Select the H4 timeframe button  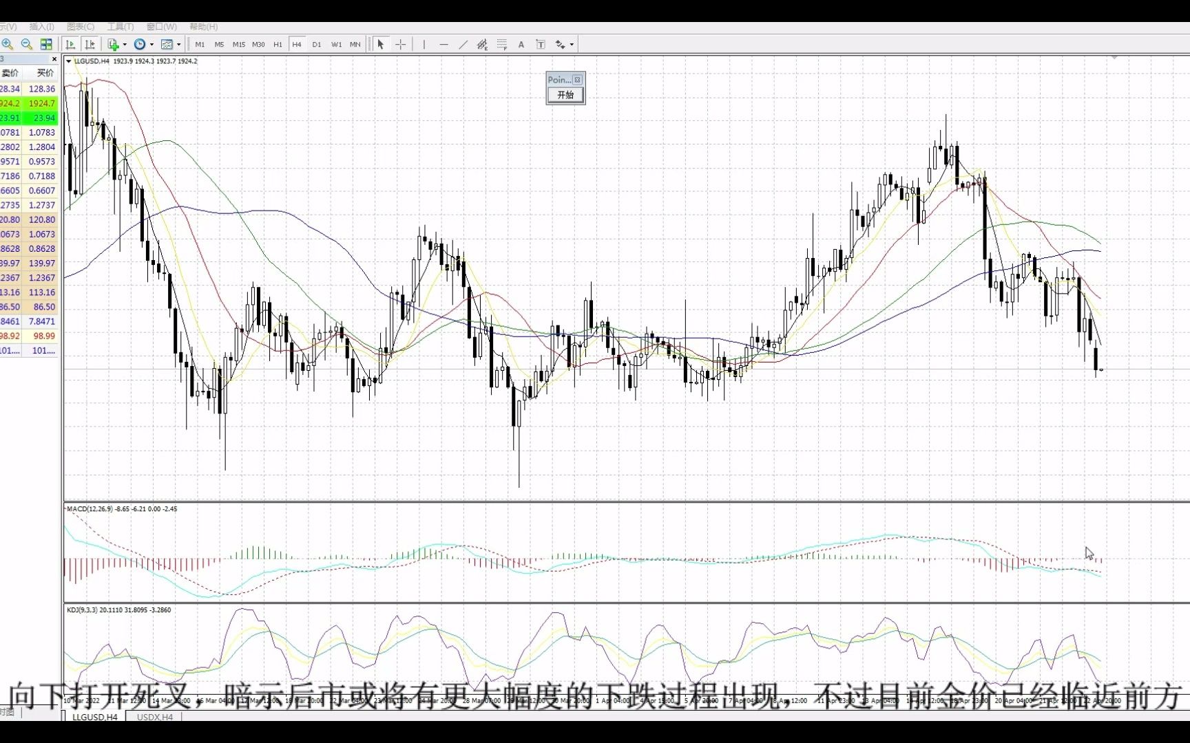click(x=297, y=44)
